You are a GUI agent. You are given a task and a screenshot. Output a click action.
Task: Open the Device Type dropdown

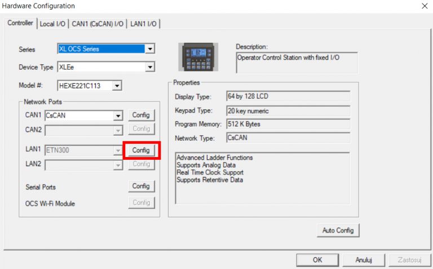tap(149, 68)
